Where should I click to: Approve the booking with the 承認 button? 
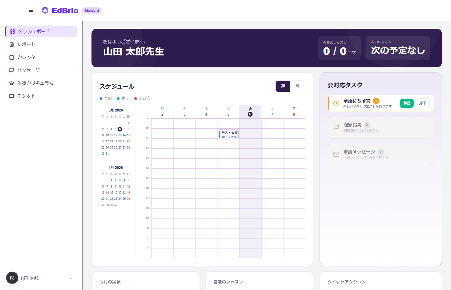click(407, 103)
